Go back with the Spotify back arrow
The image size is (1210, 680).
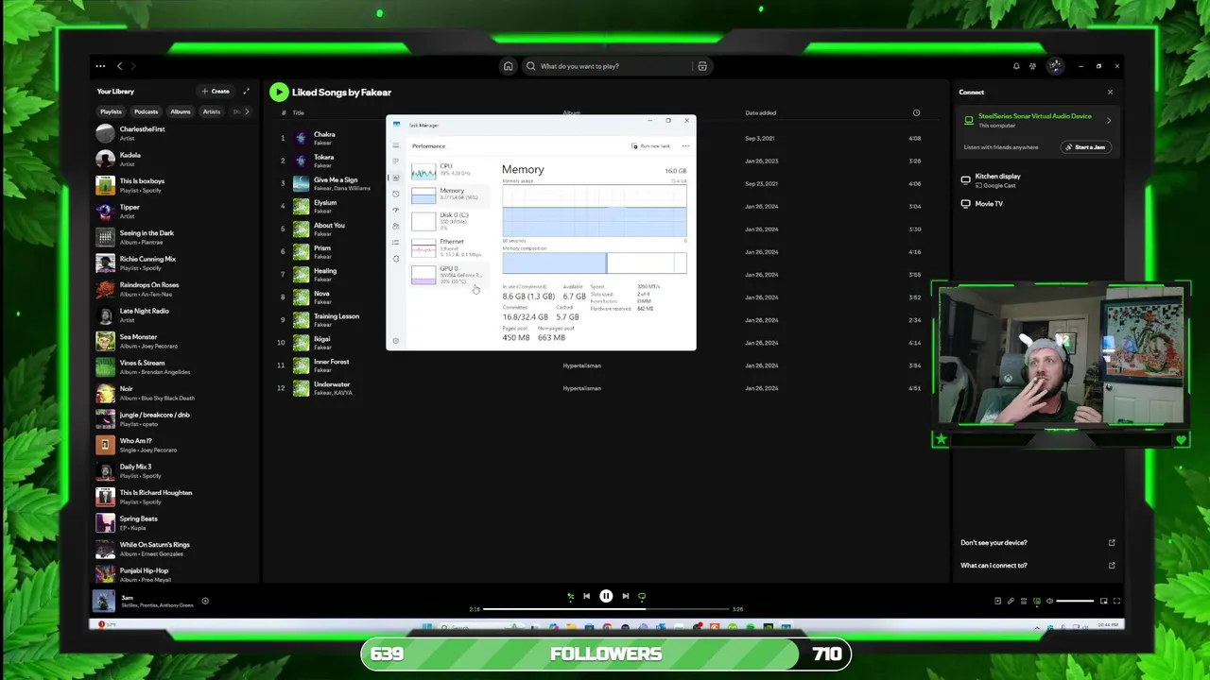119,66
